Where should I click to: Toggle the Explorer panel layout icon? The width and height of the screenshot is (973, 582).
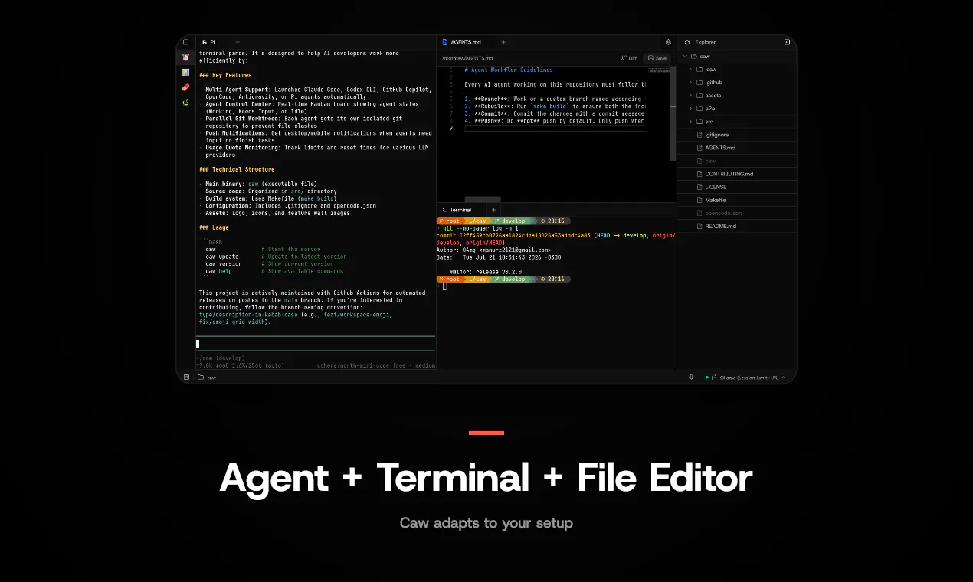(x=787, y=42)
